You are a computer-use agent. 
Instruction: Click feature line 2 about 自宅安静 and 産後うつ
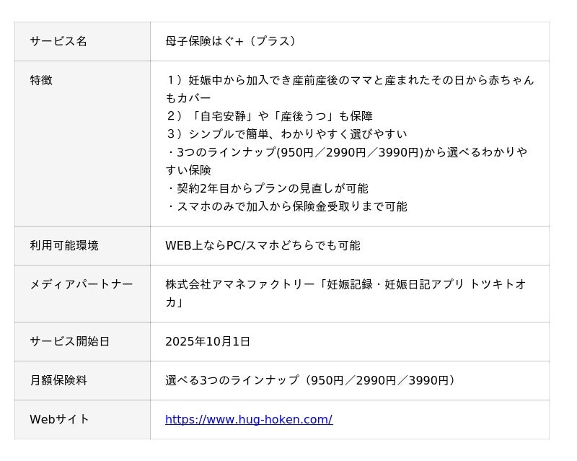tap(269, 116)
